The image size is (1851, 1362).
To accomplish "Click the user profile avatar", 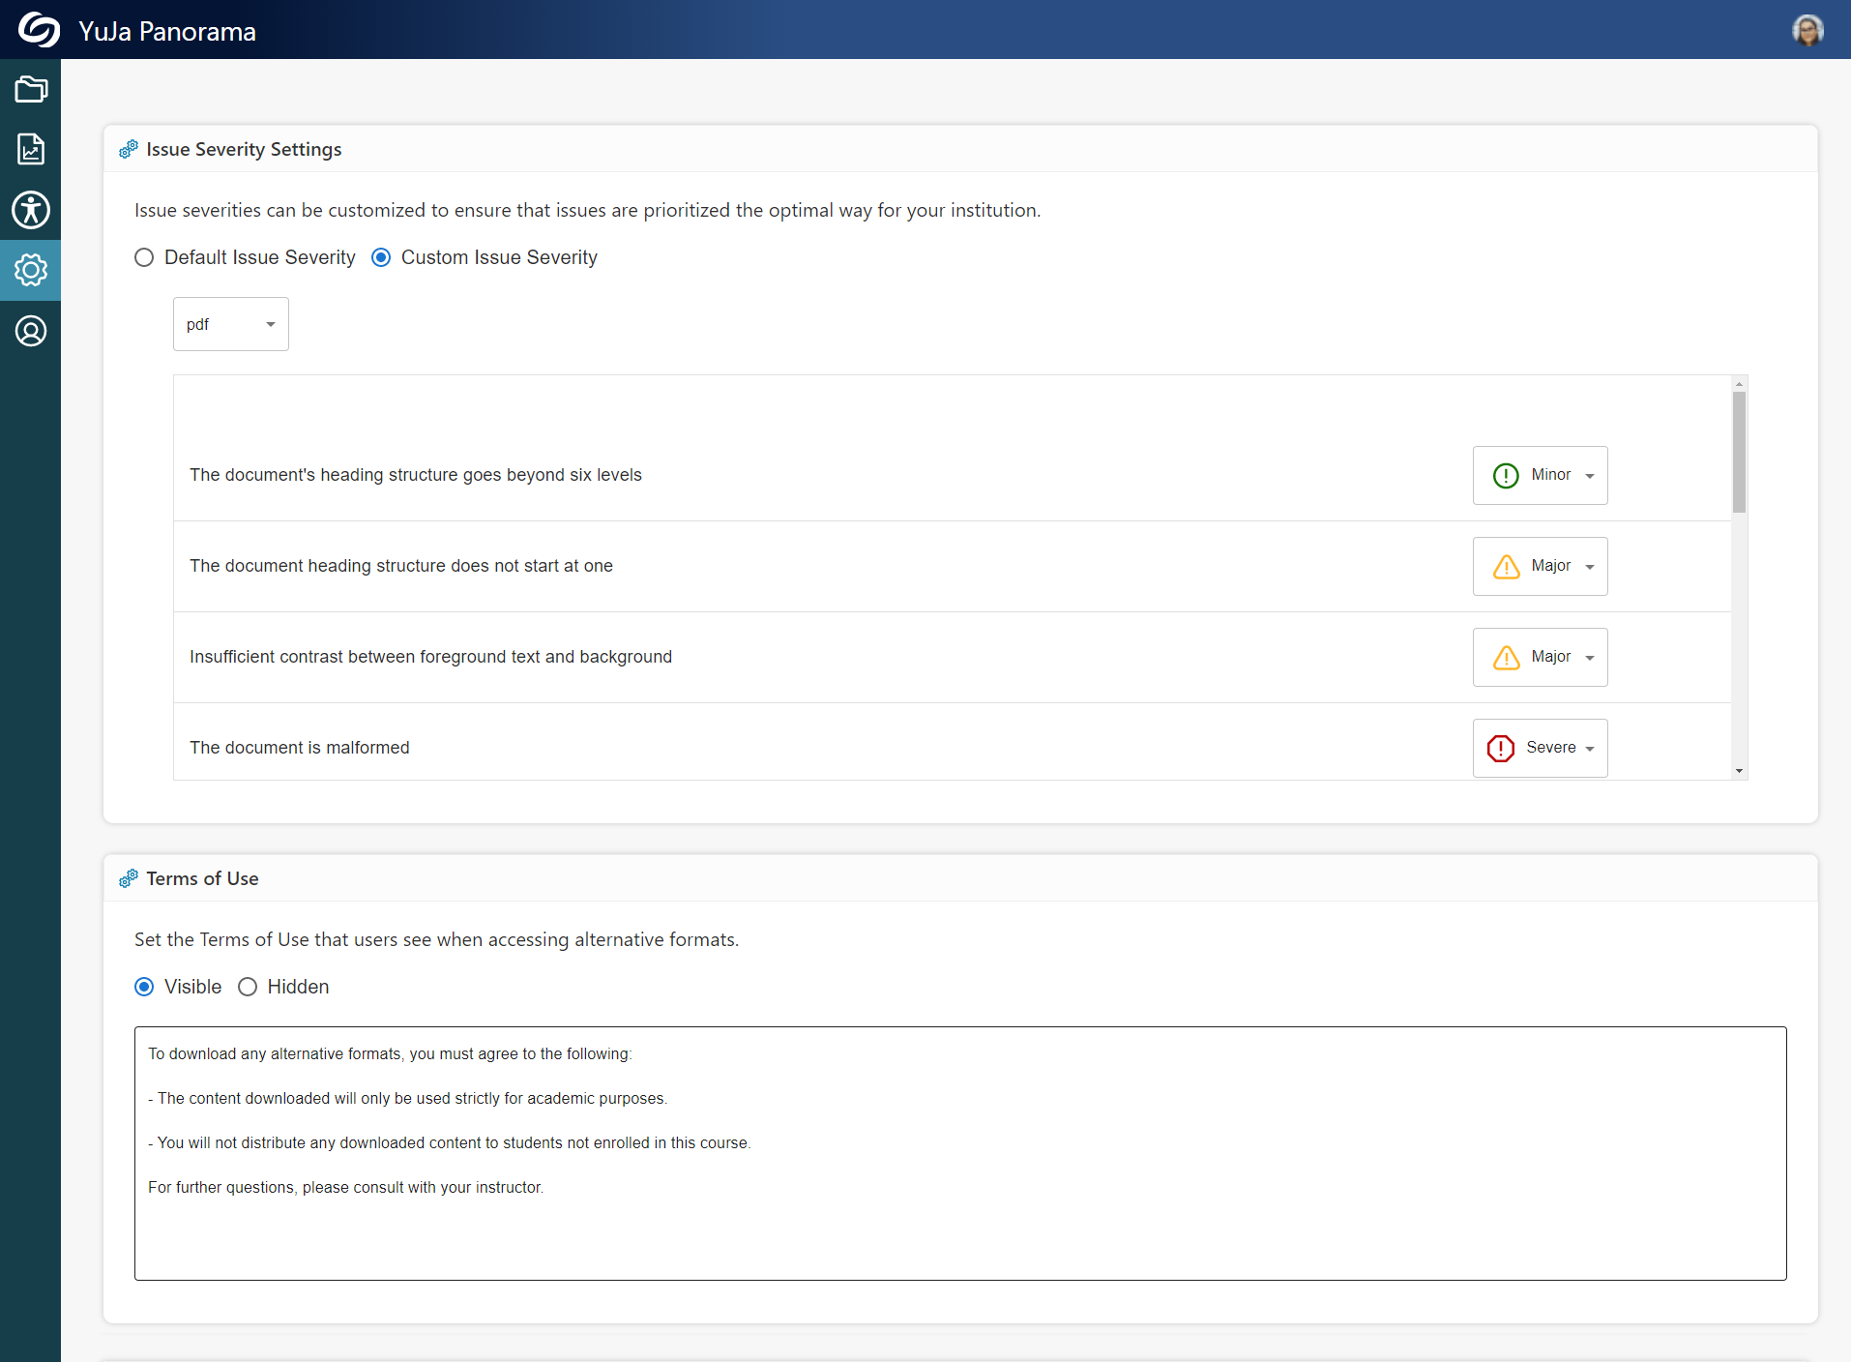I will pyautogui.click(x=1807, y=30).
